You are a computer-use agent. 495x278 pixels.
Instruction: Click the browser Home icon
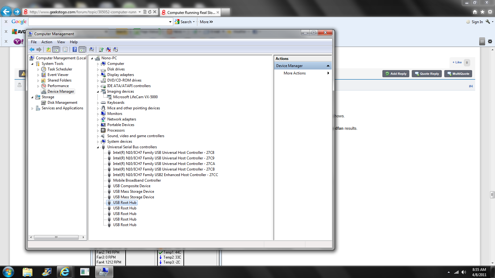475,12
